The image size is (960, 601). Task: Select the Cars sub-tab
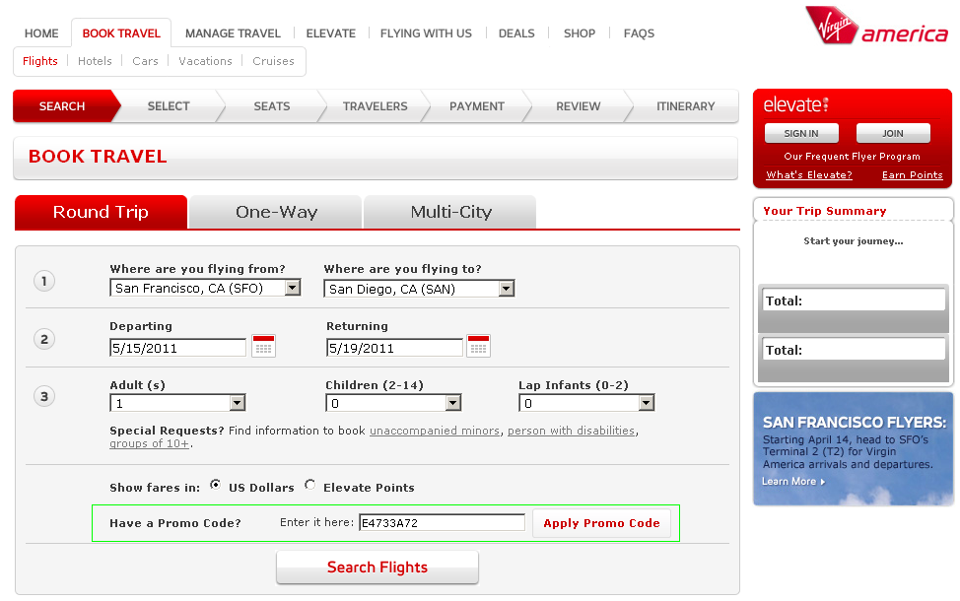tap(145, 61)
